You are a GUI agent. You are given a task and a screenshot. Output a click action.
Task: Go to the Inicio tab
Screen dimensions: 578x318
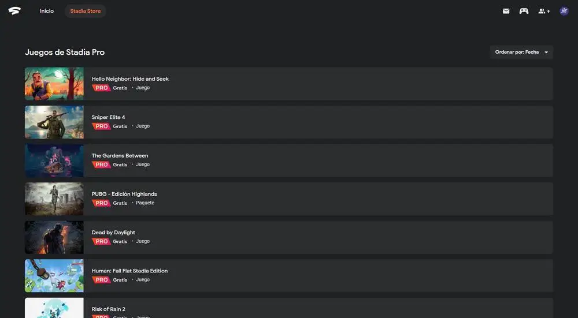[47, 11]
